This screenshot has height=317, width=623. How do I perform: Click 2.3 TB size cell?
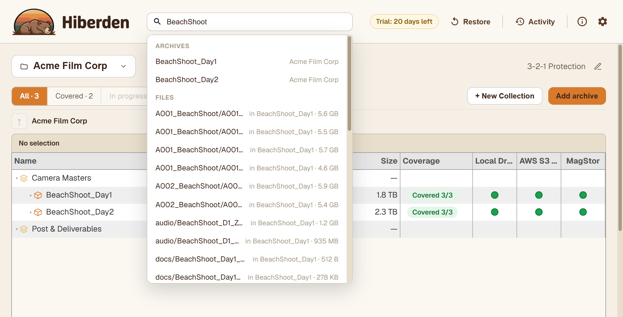click(386, 212)
